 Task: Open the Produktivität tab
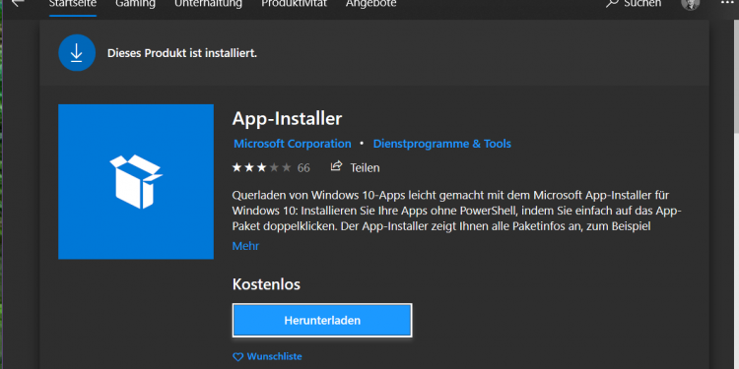294,4
